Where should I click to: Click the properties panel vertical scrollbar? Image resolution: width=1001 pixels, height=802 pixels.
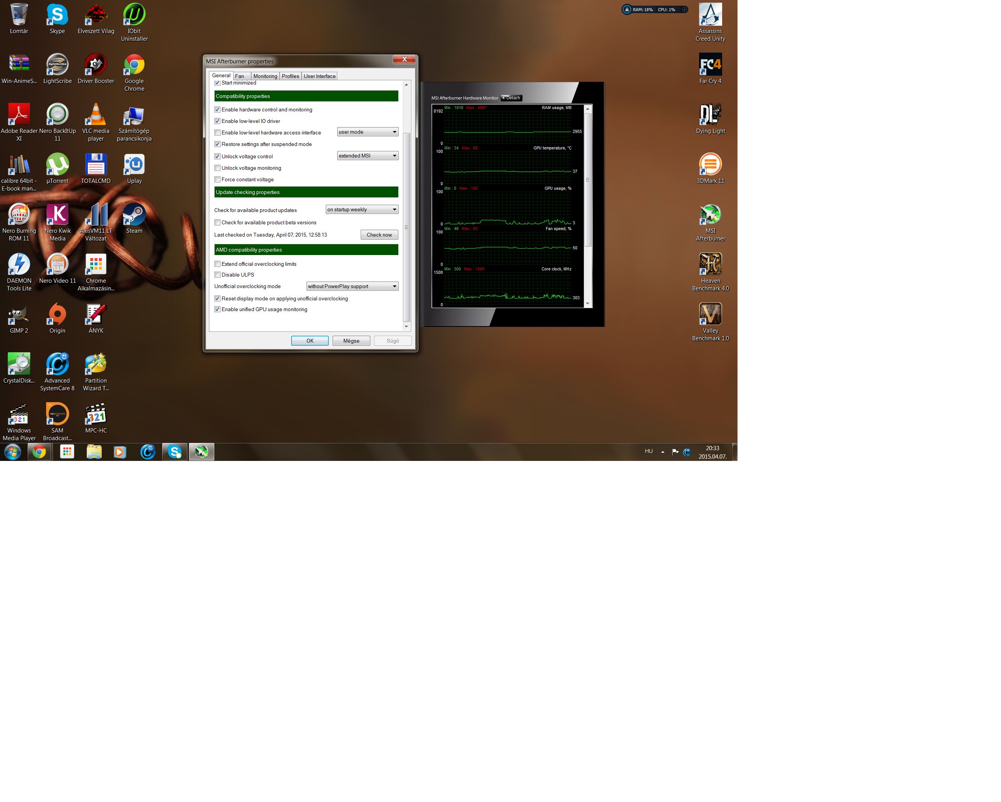(407, 227)
